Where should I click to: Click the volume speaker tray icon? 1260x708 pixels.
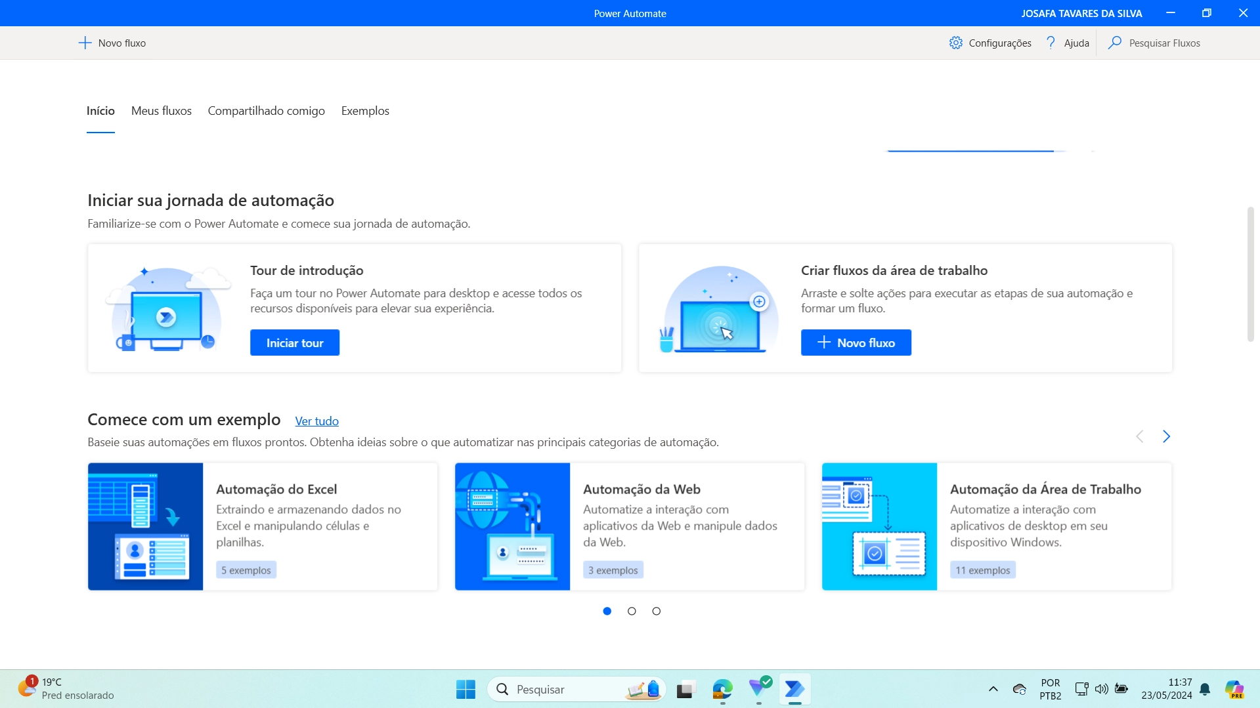click(x=1101, y=689)
